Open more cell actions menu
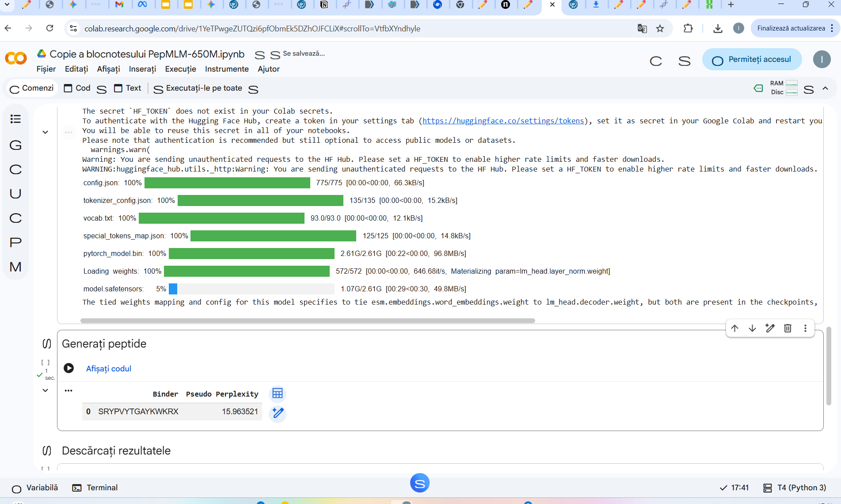Screen dimensions: 841x504 [x=805, y=328]
